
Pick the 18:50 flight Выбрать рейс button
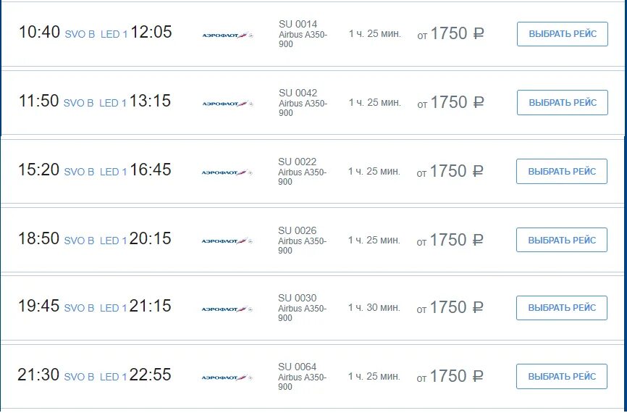click(561, 240)
